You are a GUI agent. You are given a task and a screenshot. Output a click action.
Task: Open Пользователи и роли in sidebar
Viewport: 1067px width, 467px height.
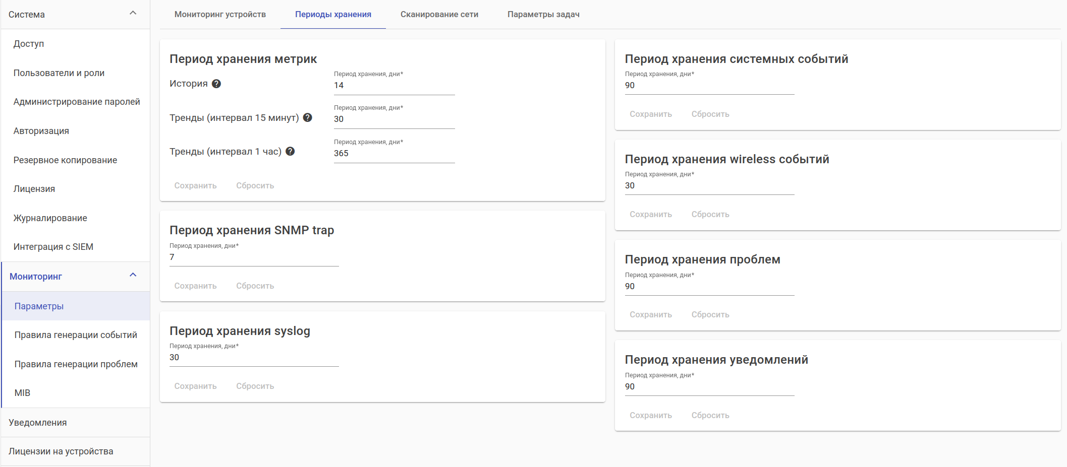[x=59, y=73]
